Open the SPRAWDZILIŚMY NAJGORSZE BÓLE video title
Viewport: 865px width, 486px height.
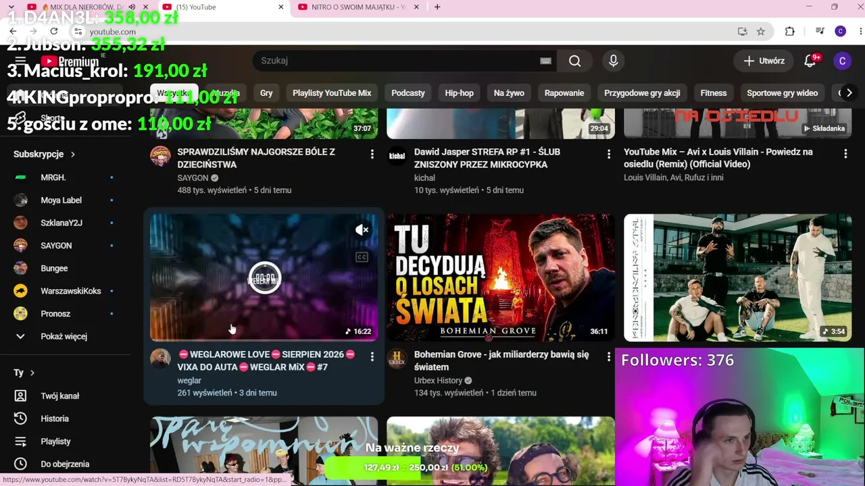pos(256,158)
